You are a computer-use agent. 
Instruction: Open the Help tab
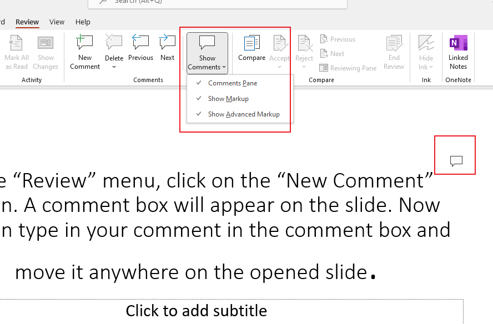(x=83, y=22)
